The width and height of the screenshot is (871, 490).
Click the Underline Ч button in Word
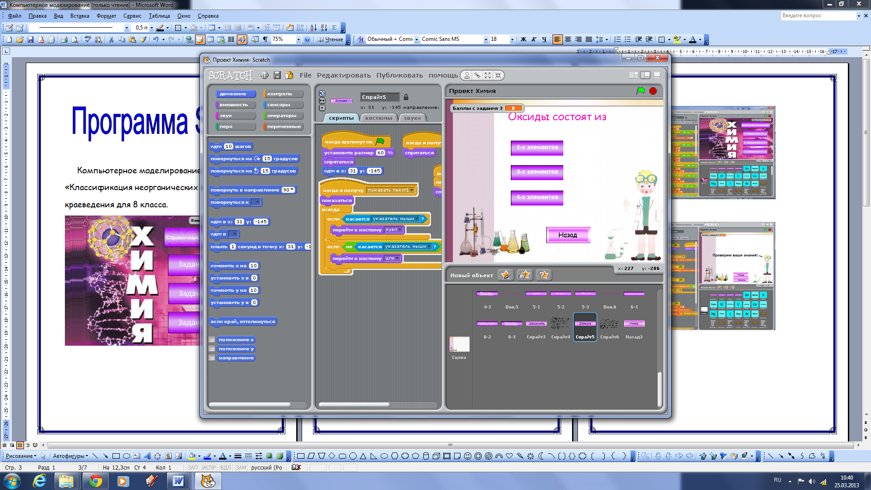click(x=544, y=39)
